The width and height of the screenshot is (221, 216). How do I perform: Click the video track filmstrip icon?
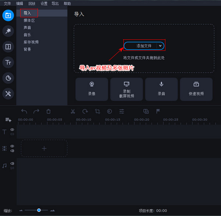point(4,148)
